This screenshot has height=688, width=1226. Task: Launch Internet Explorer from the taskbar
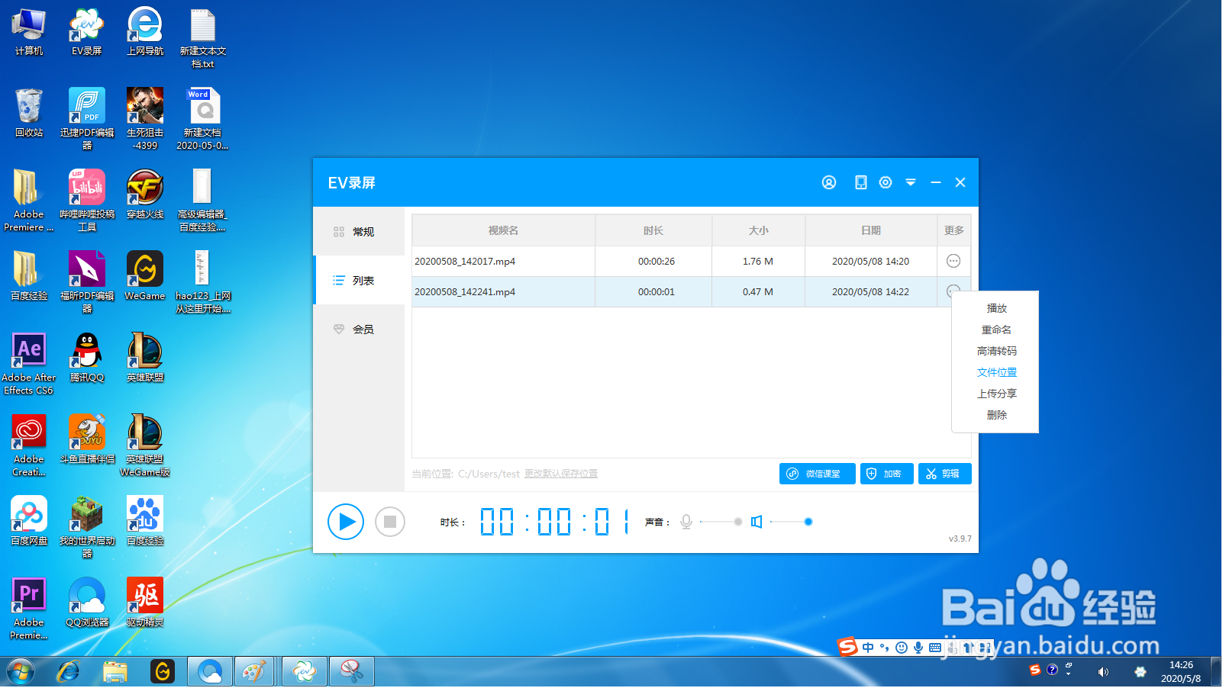tap(68, 673)
